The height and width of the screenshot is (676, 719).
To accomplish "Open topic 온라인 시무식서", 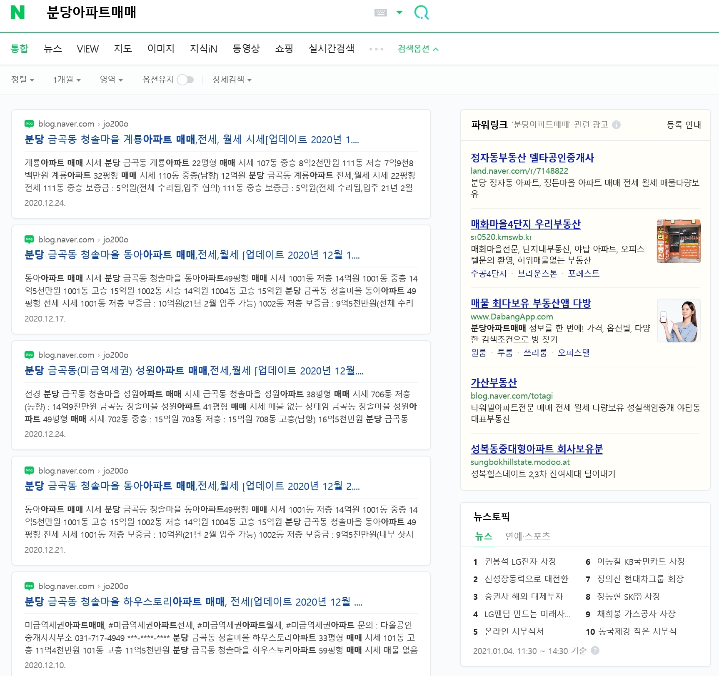I will click(514, 631).
